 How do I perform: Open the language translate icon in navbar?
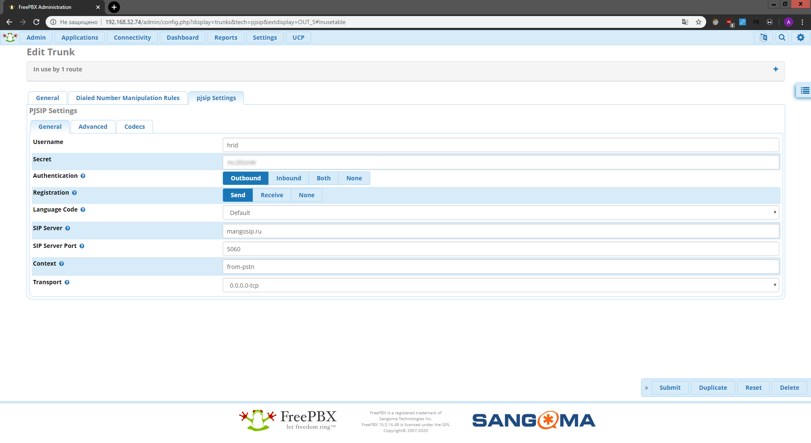tap(763, 38)
